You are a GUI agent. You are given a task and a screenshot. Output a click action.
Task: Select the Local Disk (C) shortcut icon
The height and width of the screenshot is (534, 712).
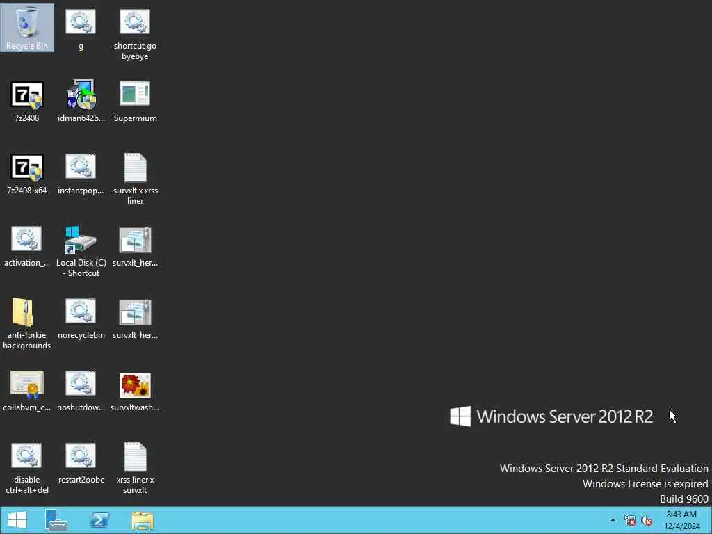point(81,251)
